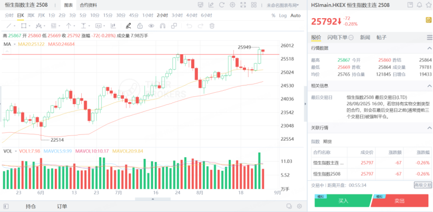Add HSImain to favorites with star
The width and height of the screenshot is (433, 212).
[x=429, y=5]
